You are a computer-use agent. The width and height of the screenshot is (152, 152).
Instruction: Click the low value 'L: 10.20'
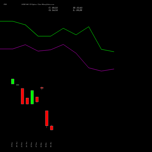pos(78,10)
